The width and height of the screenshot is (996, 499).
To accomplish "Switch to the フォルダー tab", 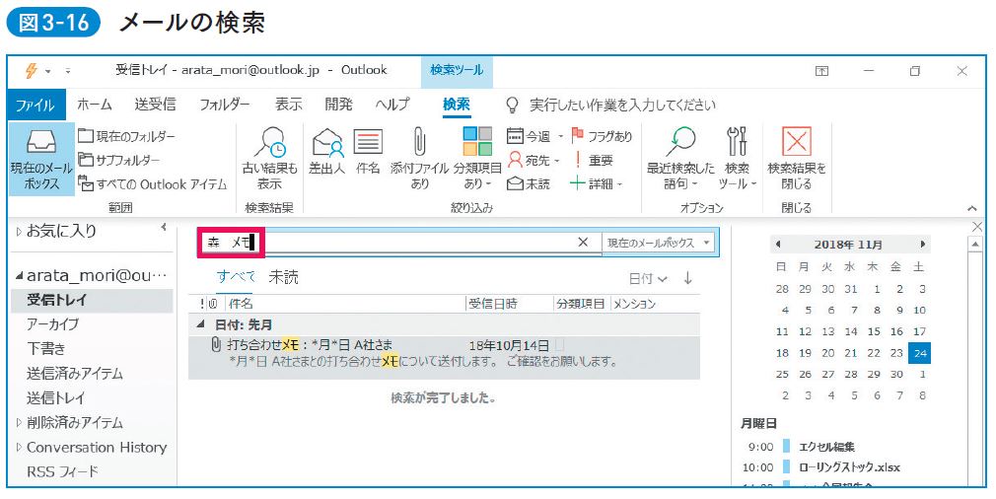I will tap(224, 105).
